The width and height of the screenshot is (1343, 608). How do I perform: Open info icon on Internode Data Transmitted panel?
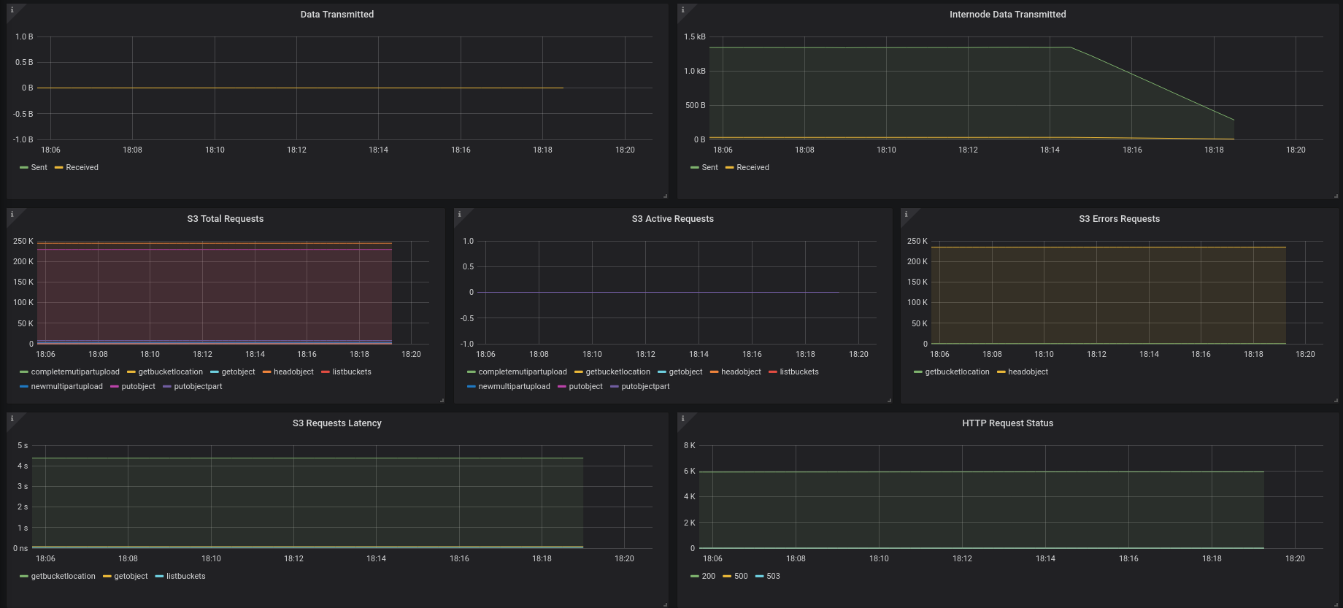coord(682,9)
